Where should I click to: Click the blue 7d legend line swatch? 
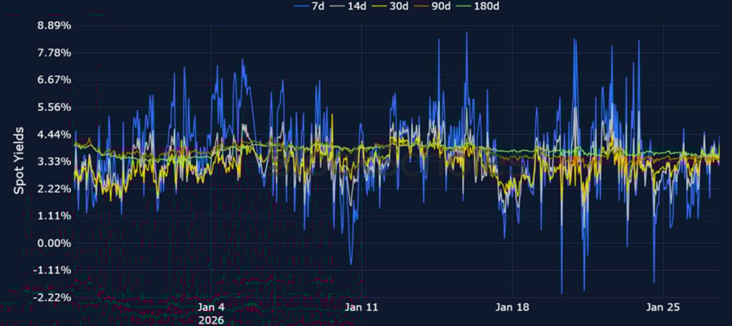301,6
